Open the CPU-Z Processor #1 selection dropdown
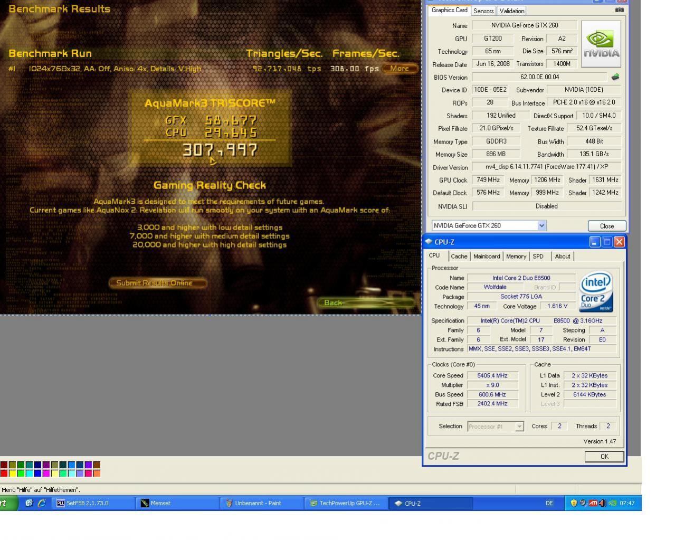 point(519,427)
